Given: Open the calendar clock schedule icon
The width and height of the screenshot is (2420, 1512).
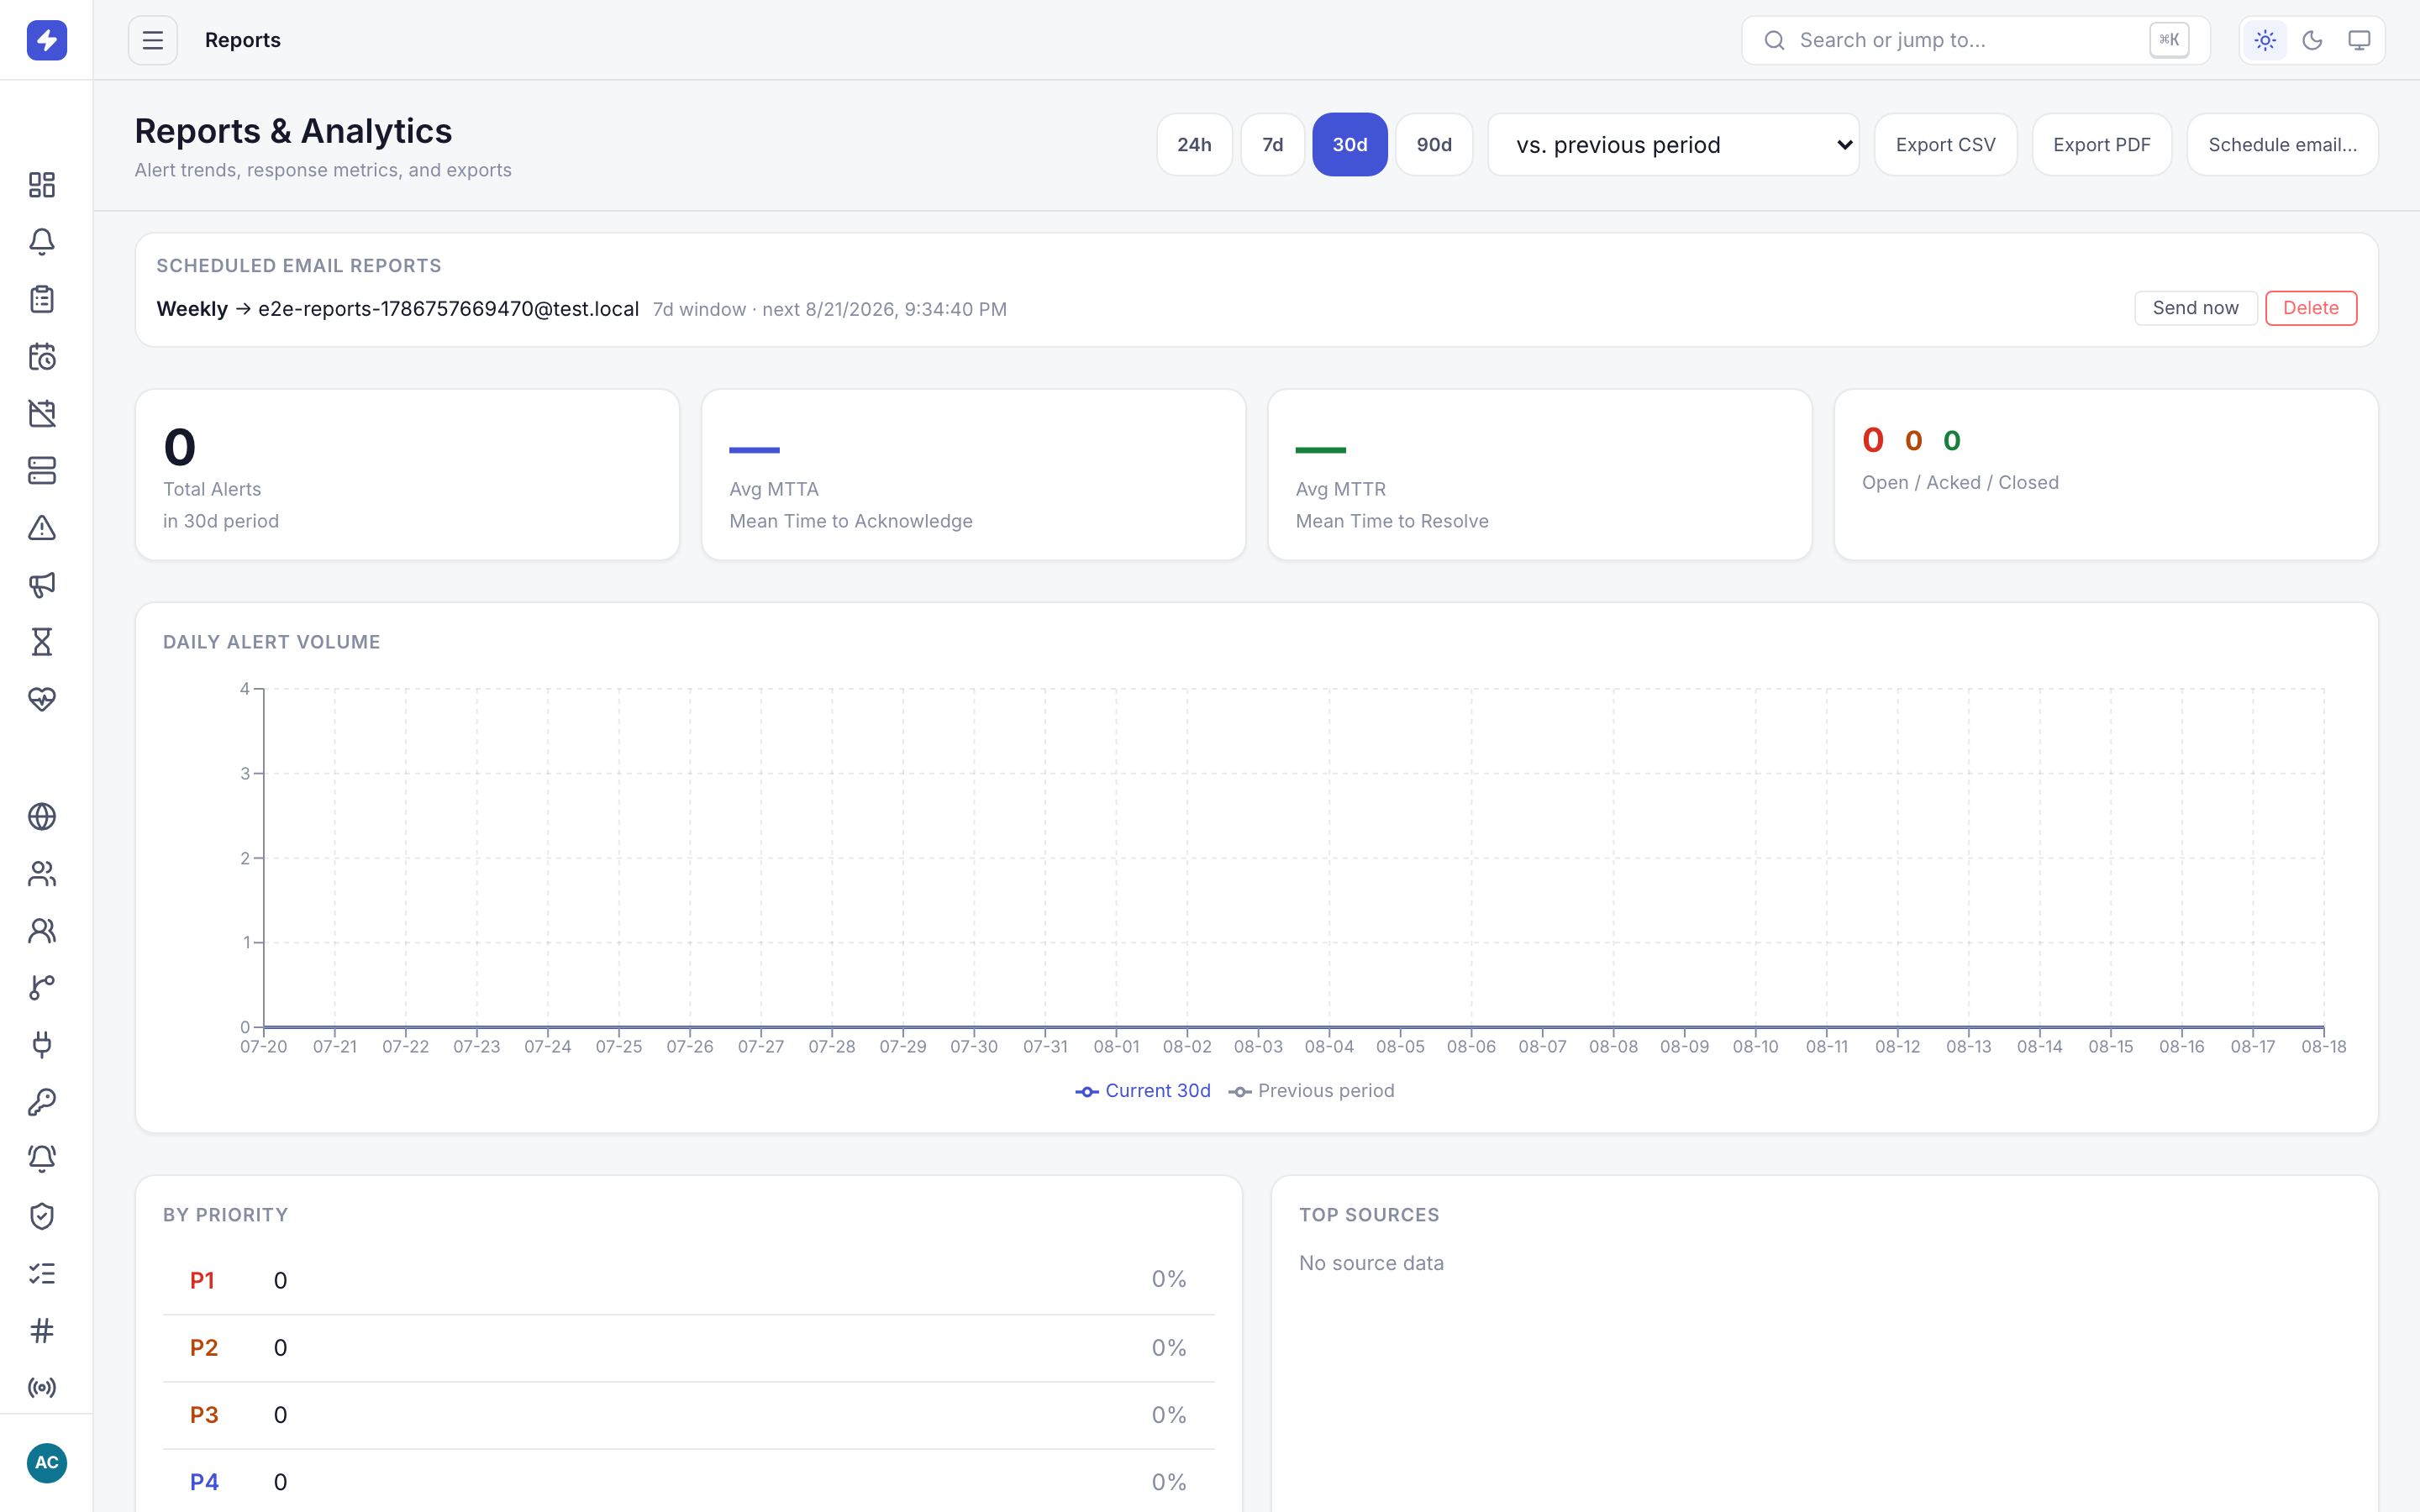Looking at the screenshot, I should point(42,356).
